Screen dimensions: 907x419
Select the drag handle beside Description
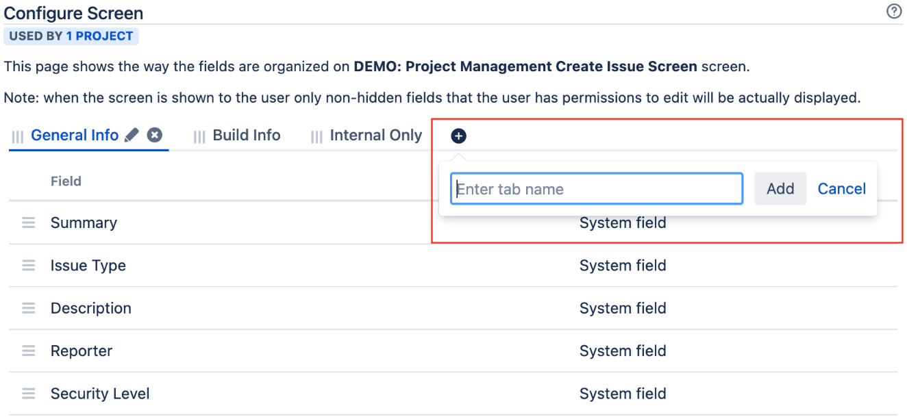tap(27, 308)
